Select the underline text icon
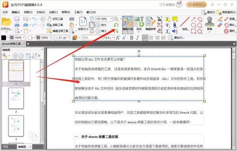Screen dimensions: 237x151 point(167,31)
